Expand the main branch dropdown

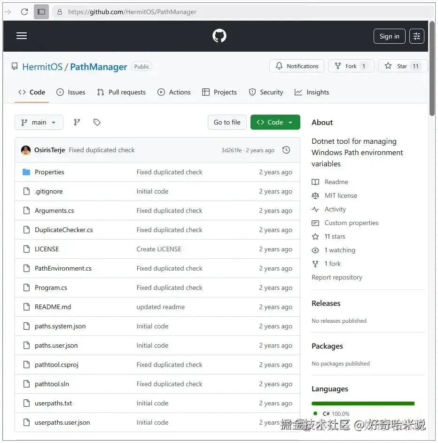click(39, 122)
